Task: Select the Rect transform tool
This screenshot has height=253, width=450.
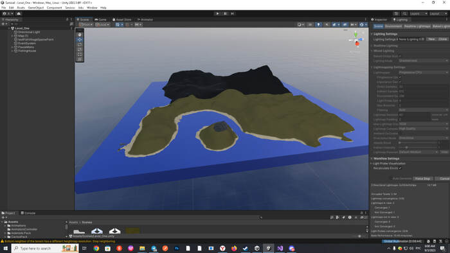Action: (80, 54)
